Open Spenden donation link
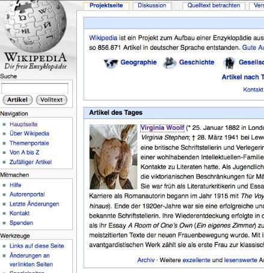This screenshot has height=273, width=264. point(21,222)
